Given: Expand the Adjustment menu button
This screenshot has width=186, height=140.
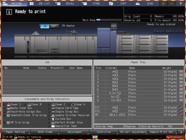Looking at the screenshot, I should 74,132.
